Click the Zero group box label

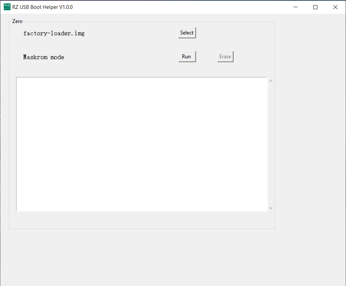(17, 21)
